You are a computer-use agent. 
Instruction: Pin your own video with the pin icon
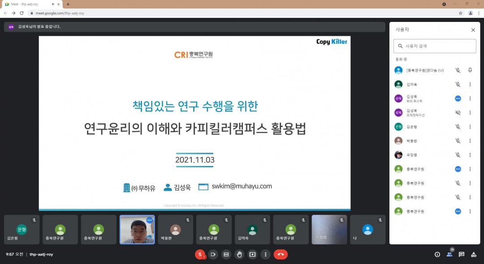[x=470, y=70]
